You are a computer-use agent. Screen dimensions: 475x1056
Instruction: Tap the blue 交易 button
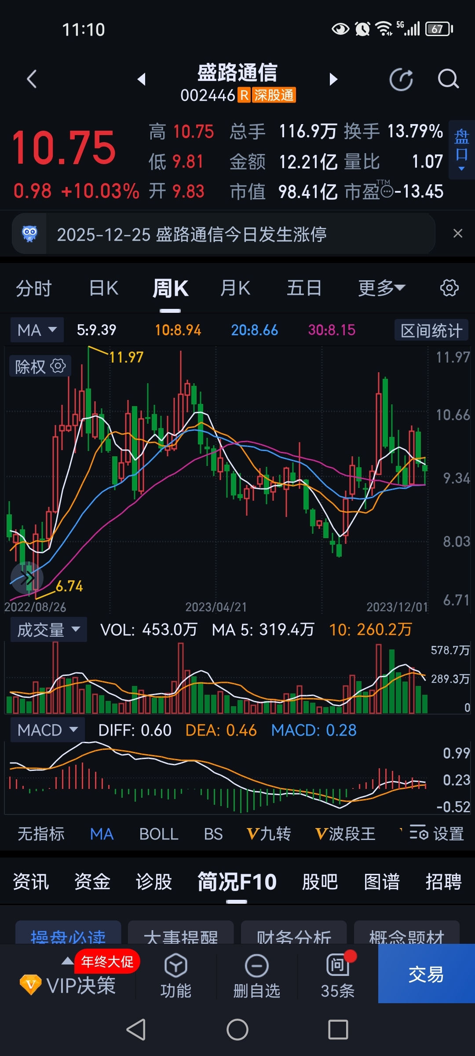426,974
